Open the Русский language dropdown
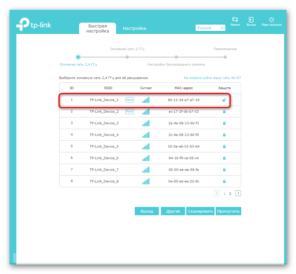This screenshot has width=296, height=274. (210, 28)
